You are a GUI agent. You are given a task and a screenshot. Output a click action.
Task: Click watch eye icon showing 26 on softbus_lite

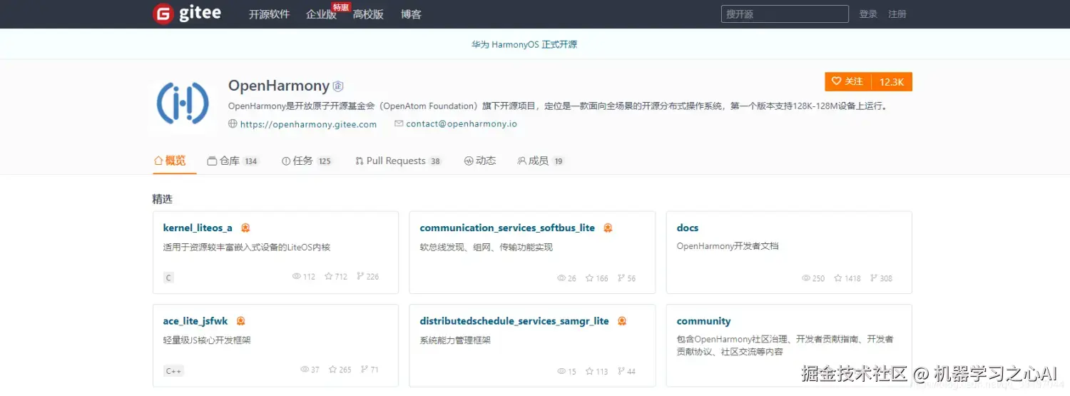click(x=561, y=278)
